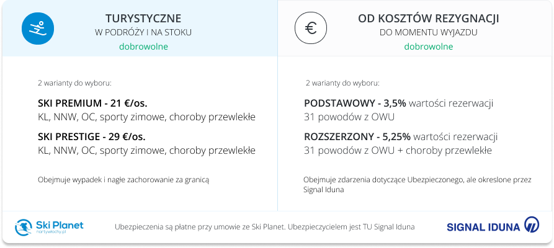Click the 31 powodów z OWU + choroby przewlekłe line
The height and width of the screenshot is (248, 554).
(x=398, y=151)
